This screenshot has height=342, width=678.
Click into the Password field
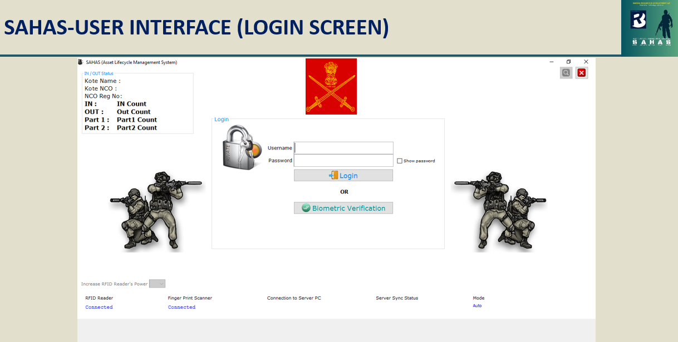tap(343, 161)
